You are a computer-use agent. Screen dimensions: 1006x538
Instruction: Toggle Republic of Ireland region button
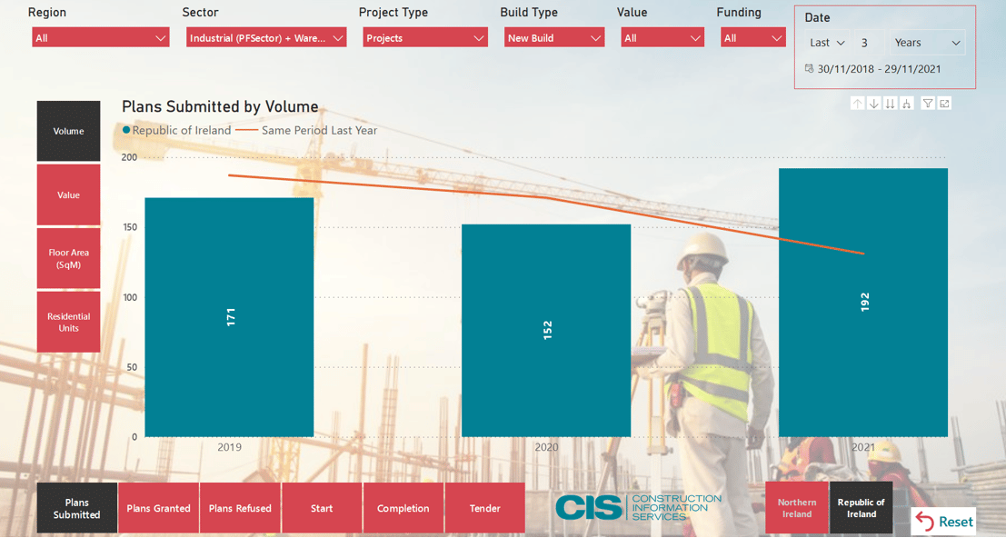point(861,508)
